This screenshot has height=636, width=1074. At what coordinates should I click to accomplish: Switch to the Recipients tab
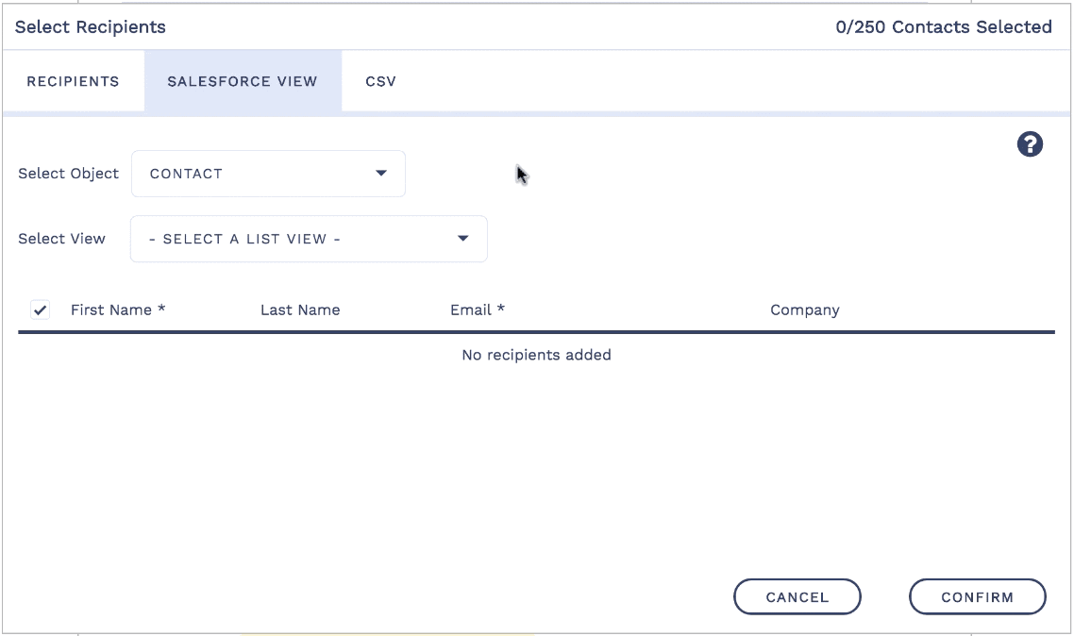coord(73,81)
